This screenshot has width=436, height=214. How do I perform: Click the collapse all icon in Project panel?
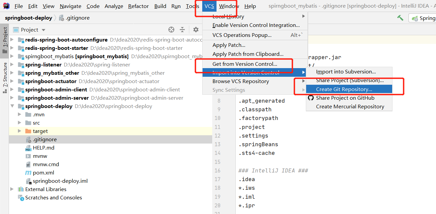pos(182,30)
